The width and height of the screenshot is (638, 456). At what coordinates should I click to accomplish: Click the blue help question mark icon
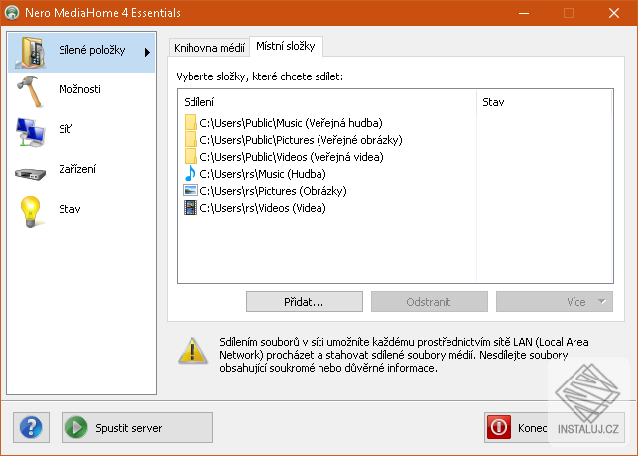pyautogui.click(x=32, y=427)
